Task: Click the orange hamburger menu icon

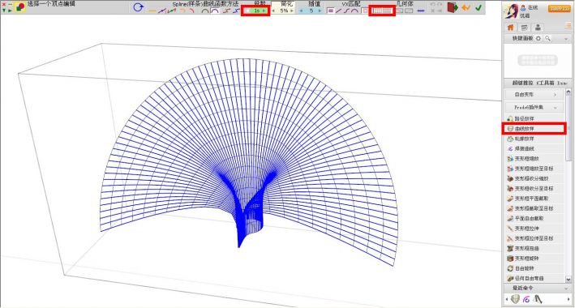Action: (568, 25)
